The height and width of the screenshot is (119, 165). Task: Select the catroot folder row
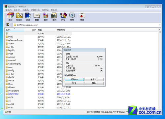[x=34, y=57]
